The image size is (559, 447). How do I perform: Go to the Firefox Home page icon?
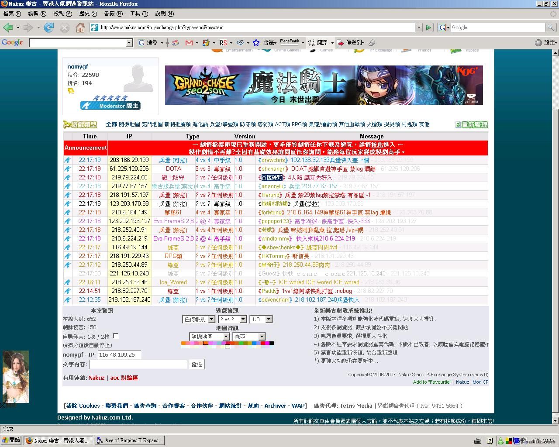80,28
